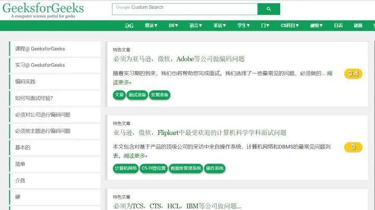Screen dimensions: 375x210
Task: Click the green search magnifier button
Action: click(269, 9)
